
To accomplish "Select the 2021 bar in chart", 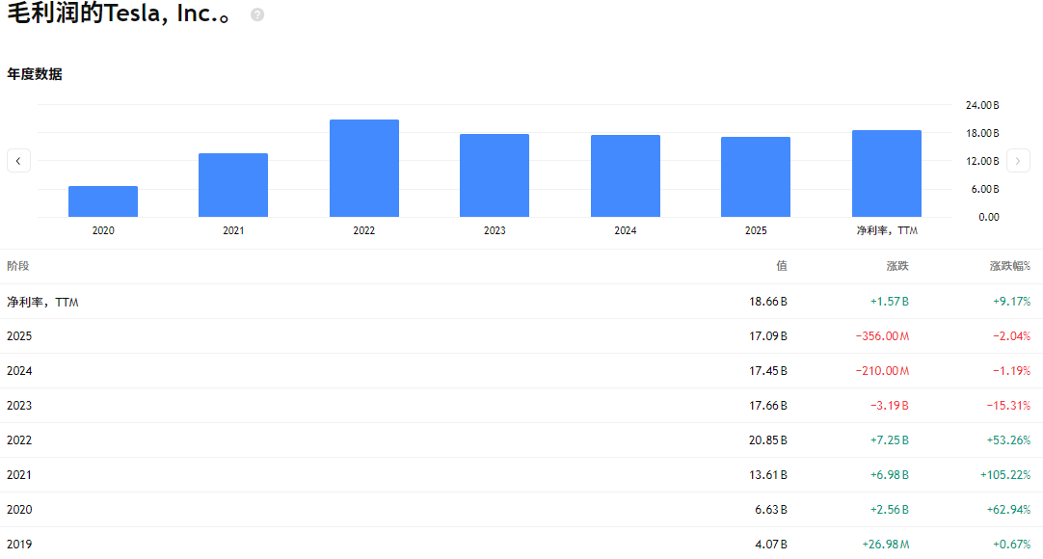I will pos(233,185).
